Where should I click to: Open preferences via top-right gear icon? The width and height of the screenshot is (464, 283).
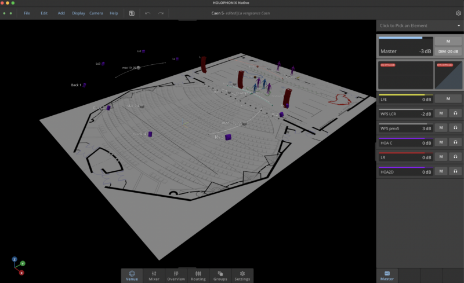click(459, 13)
